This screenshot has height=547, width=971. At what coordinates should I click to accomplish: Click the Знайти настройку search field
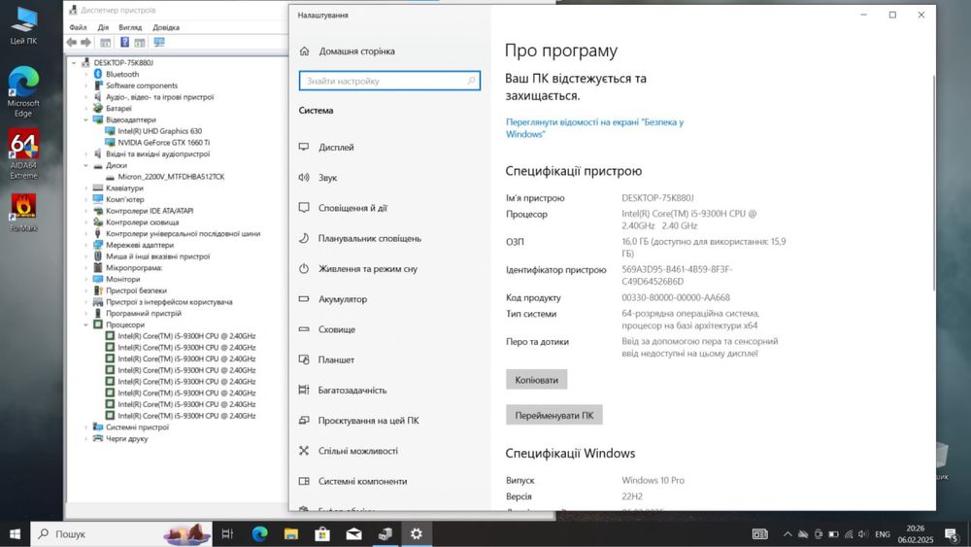pyautogui.click(x=389, y=81)
